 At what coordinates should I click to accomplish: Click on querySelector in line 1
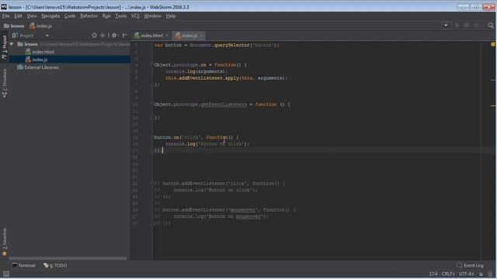point(231,45)
